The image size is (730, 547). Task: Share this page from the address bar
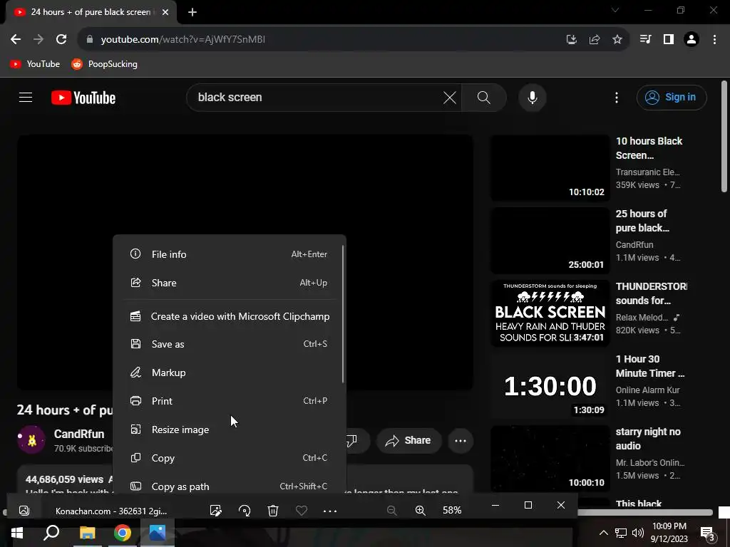[594, 40]
